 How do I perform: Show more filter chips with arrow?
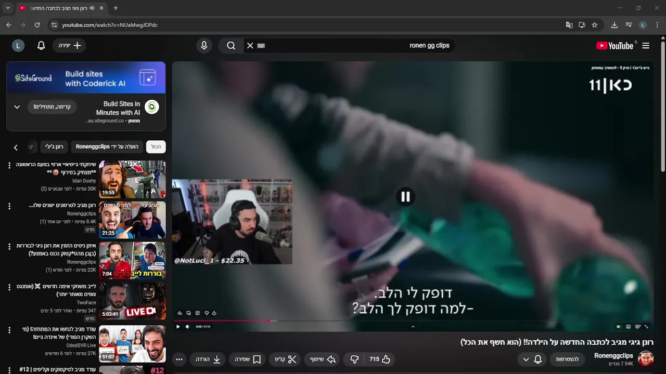[x=16, y=148]
